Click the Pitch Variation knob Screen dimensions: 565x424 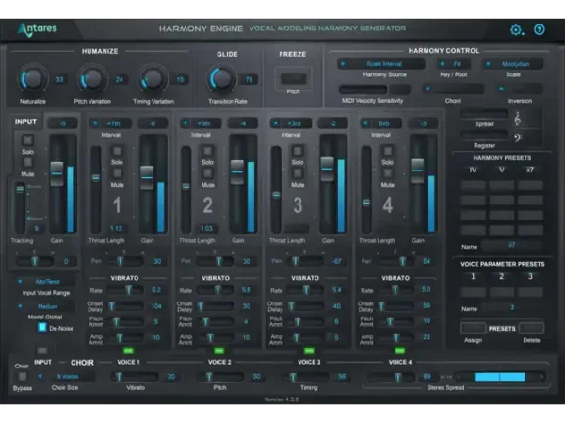click(92, 78)
